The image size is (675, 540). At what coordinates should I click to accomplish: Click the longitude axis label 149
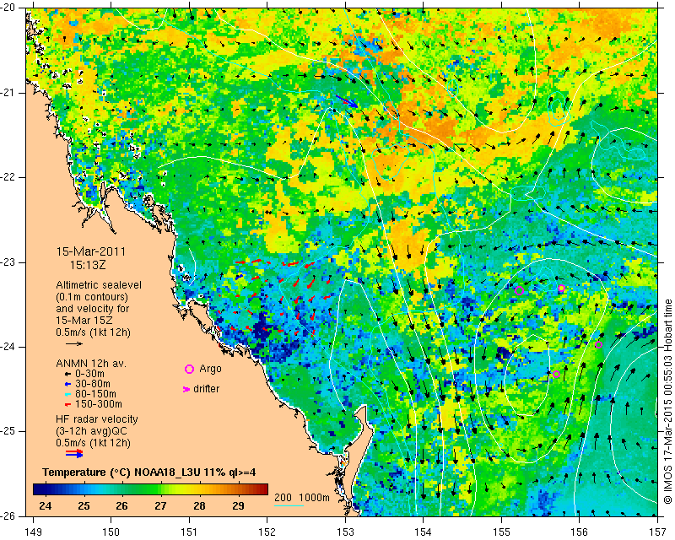point(34,532)
